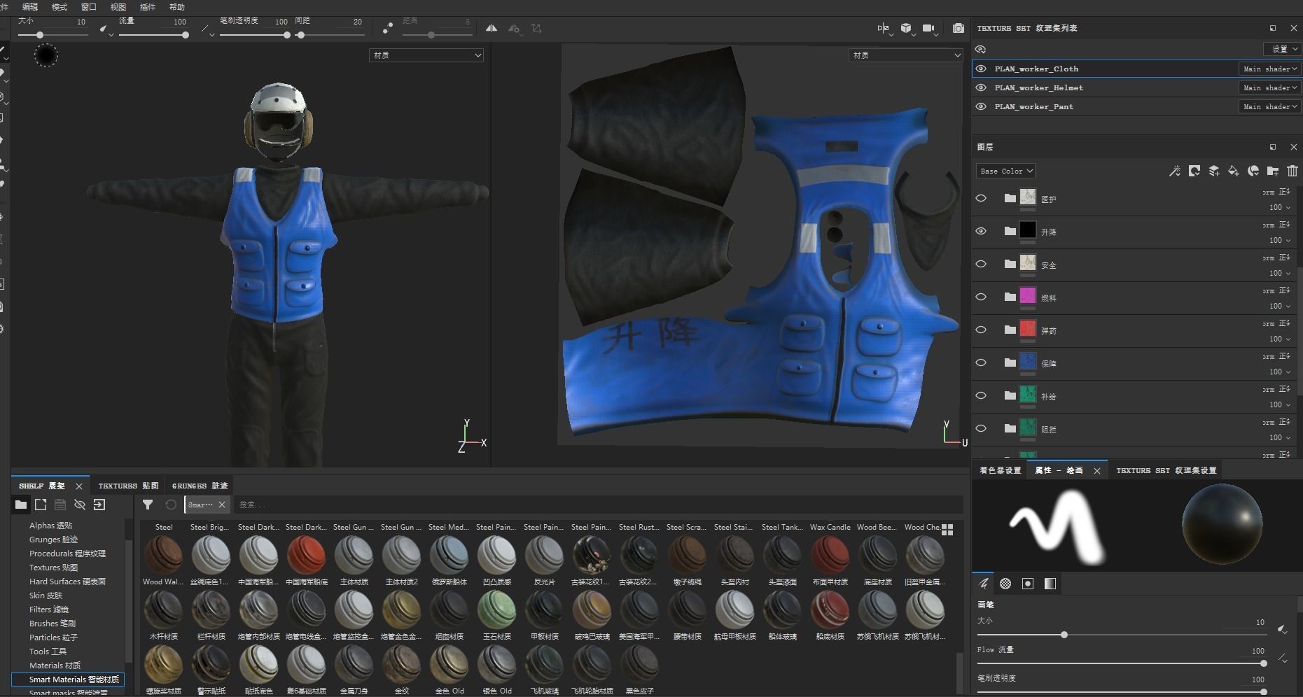
Task: Click the 间距 spacing slider in top toolbar
Action: point(329,35)
